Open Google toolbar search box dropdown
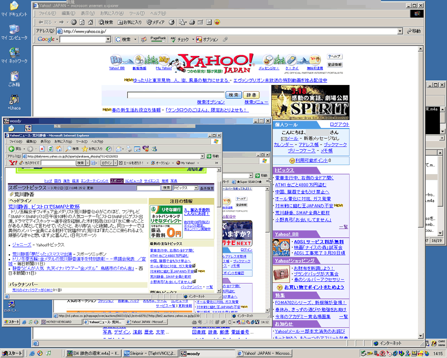The width and height of the screenshot is (447, 358). (108, 39)
